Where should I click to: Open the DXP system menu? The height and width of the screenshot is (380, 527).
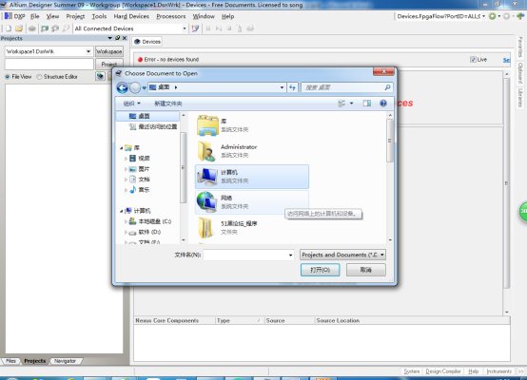pyautogui.click(x=15, y=16)
